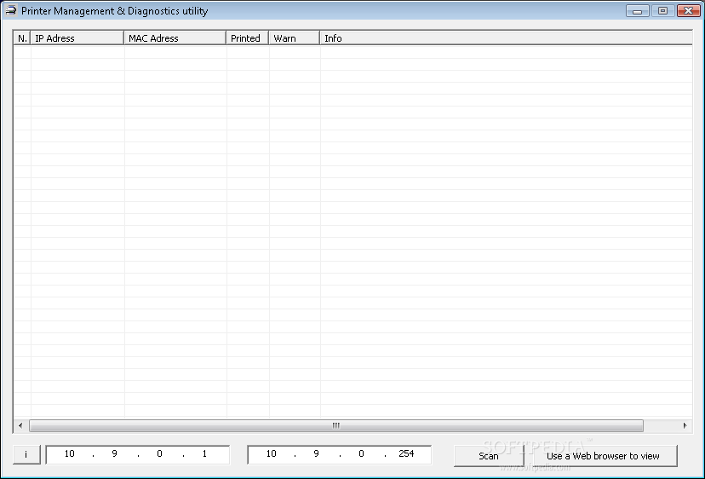705x479 pixels.
Task: Select last octet '1' of start IP
Action: [x=204, y=453]
